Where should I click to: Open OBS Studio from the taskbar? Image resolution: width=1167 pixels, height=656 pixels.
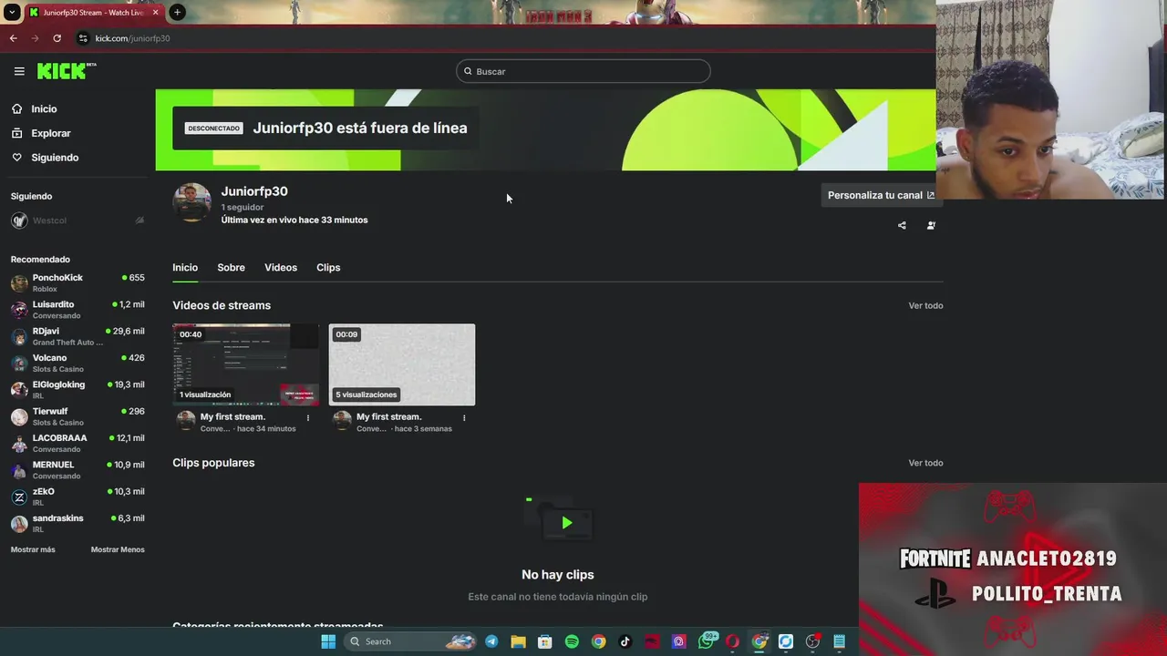812,641
